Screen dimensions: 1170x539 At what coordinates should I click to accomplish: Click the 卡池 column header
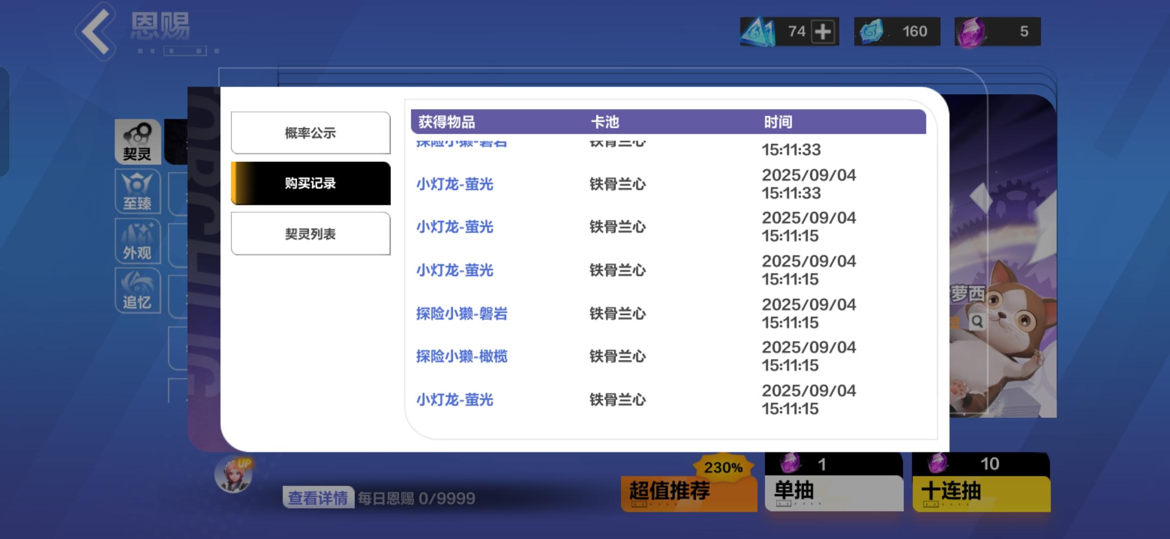605,122
